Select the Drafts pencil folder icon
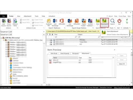Image resolution: width=133 pixels, height=100 pixels. [11, 74]
